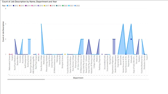Click the Pharmacy Practice label
This screenshot has width=168, height=94.
click(76, 62)
